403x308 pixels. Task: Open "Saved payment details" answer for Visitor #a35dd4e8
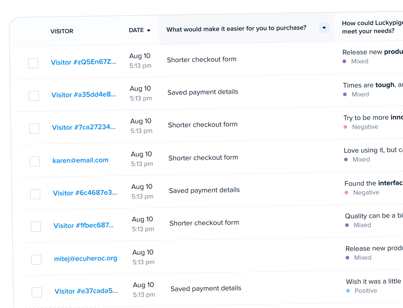click(x=203, y=92)
